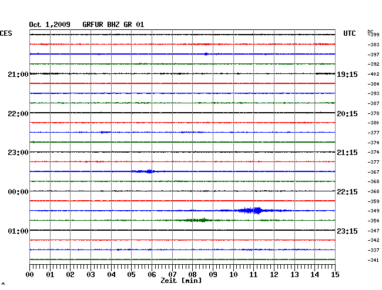The height and width of the screenshot is (290, 382).
Task: Select the DC offset value '-378'
Action: [373, 113]
